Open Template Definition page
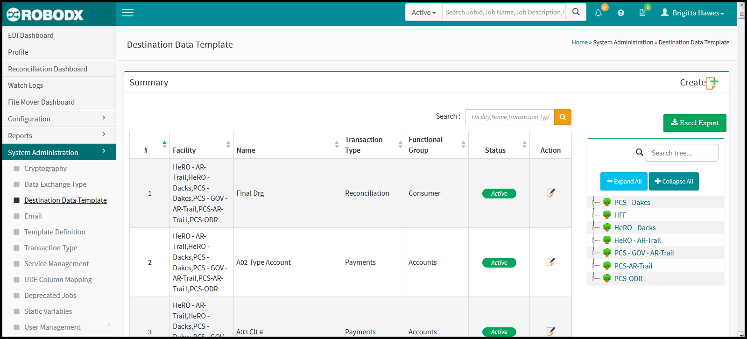The width and height of the screenshot is (747, 339). click(x=55, y=232)
